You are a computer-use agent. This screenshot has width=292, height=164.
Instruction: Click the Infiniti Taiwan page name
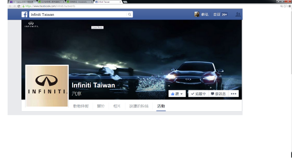tap(93, 85)
